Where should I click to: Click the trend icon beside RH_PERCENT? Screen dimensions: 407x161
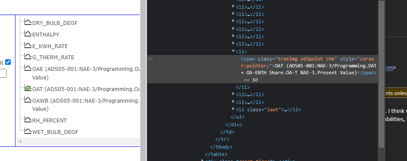click(x=28, y=120)
